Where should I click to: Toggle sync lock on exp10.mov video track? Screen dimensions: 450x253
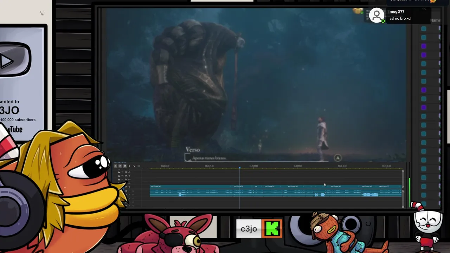126,187
